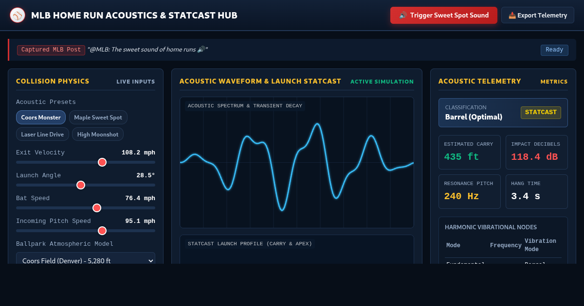Click the 95.1 mph pitch speed value
The image size is (584, 306).
(x=140, y=221)
